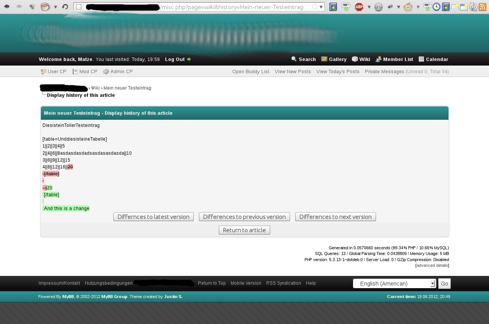Click the Return to Top footer link

point(212,283)
